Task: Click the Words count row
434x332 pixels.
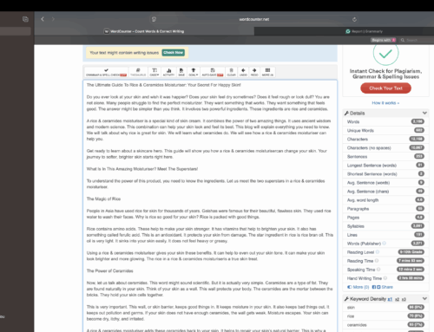Action: coord(385,121)
